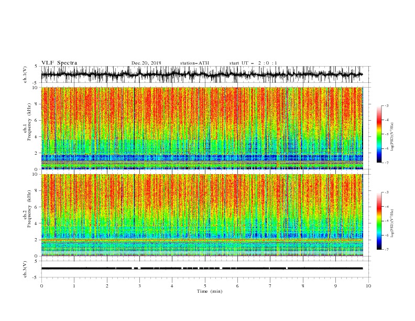Screen dimensions: 415x321
Task: Click the "ch.3(V)" axis label
Action: (25, 269)
